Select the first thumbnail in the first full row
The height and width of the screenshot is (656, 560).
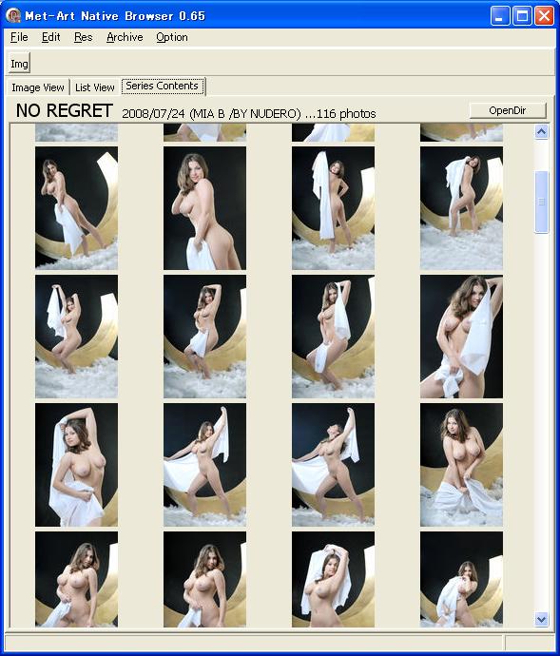(77, 208)
